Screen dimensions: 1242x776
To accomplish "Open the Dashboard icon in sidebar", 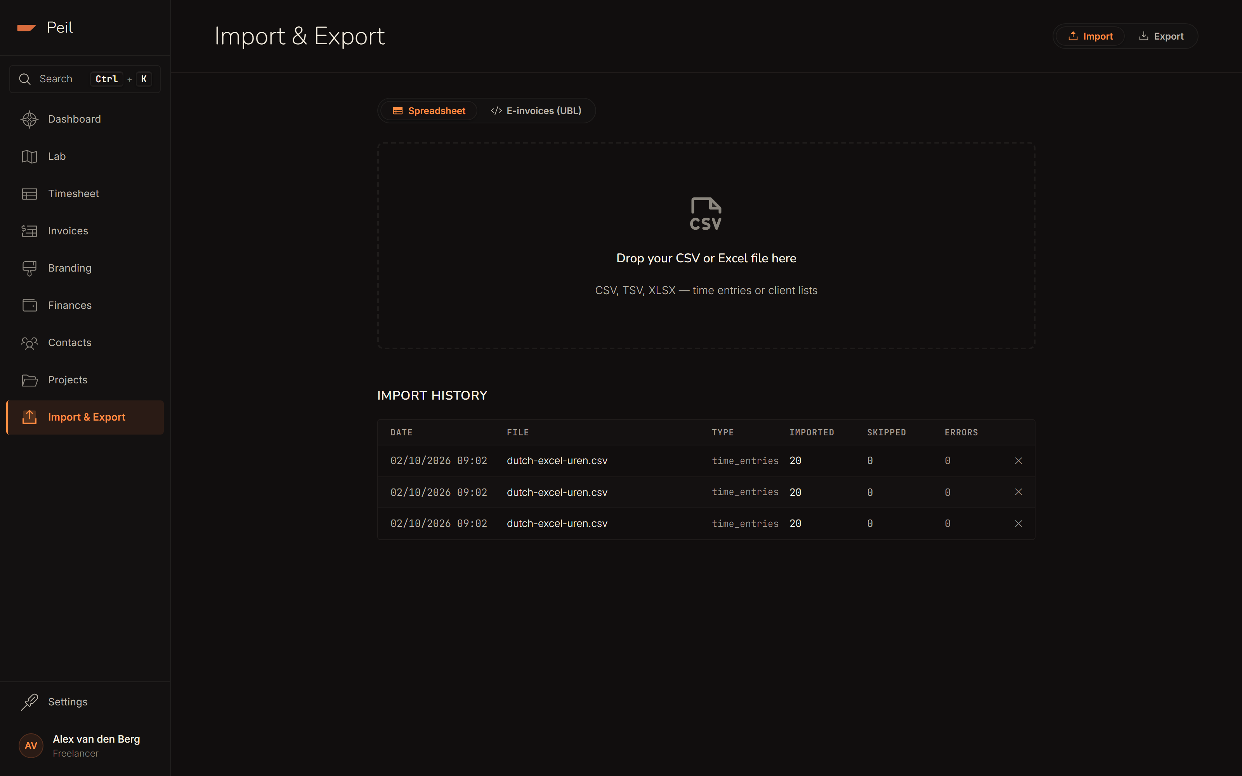I will (x=29, y=119).
